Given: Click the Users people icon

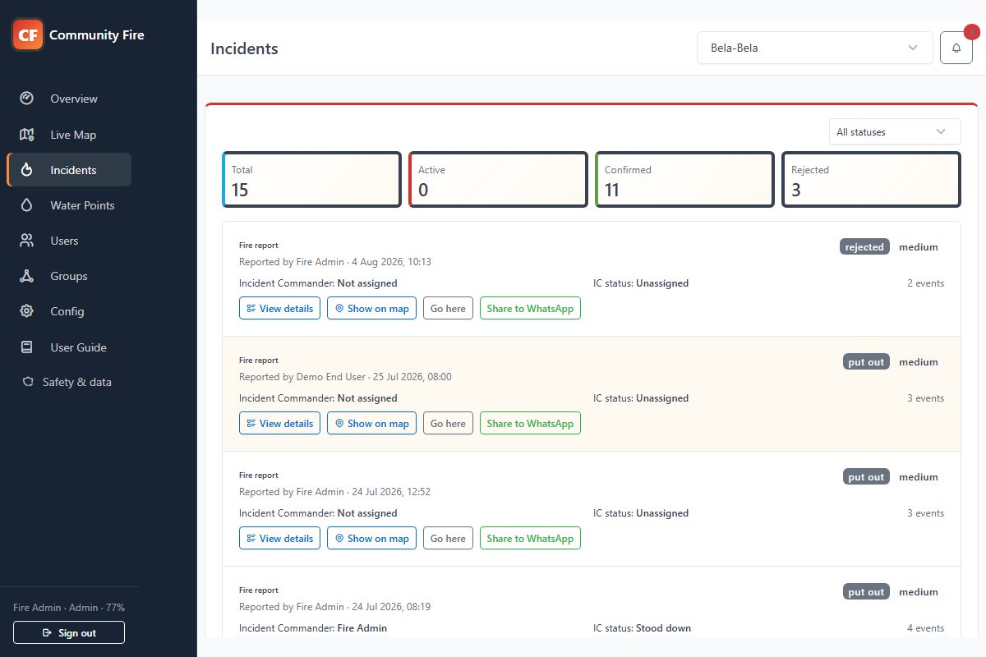Looking at the screenshot, I should [x=26, y=241].
